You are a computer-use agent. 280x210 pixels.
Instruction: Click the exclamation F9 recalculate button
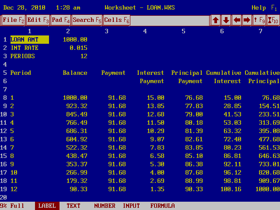tap(259, 20)
